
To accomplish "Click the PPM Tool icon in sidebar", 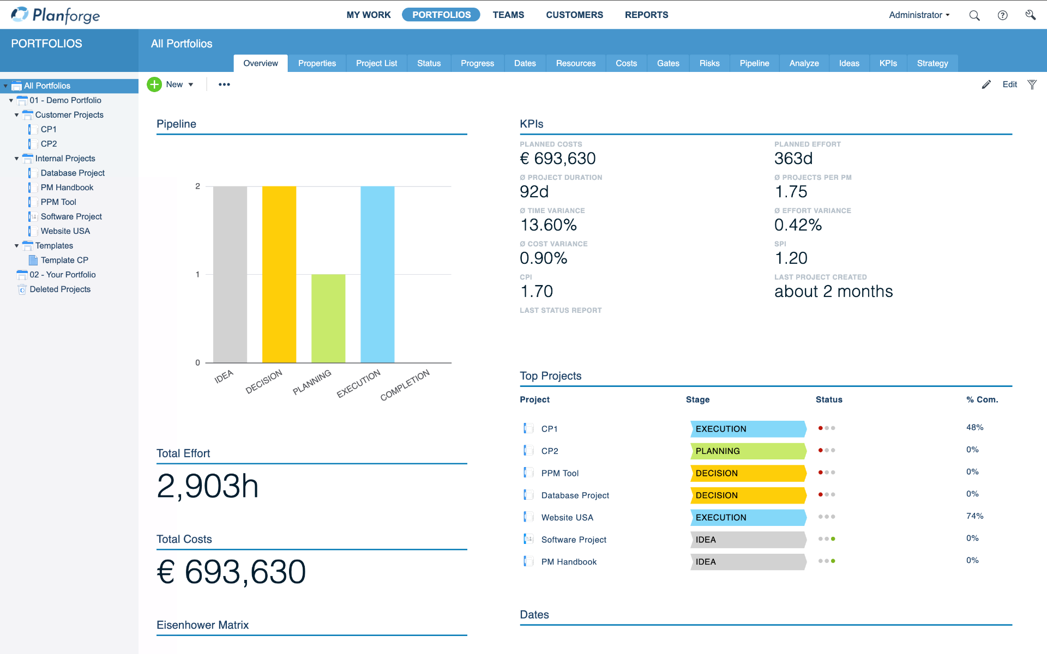I will click(x=33, y=202).
